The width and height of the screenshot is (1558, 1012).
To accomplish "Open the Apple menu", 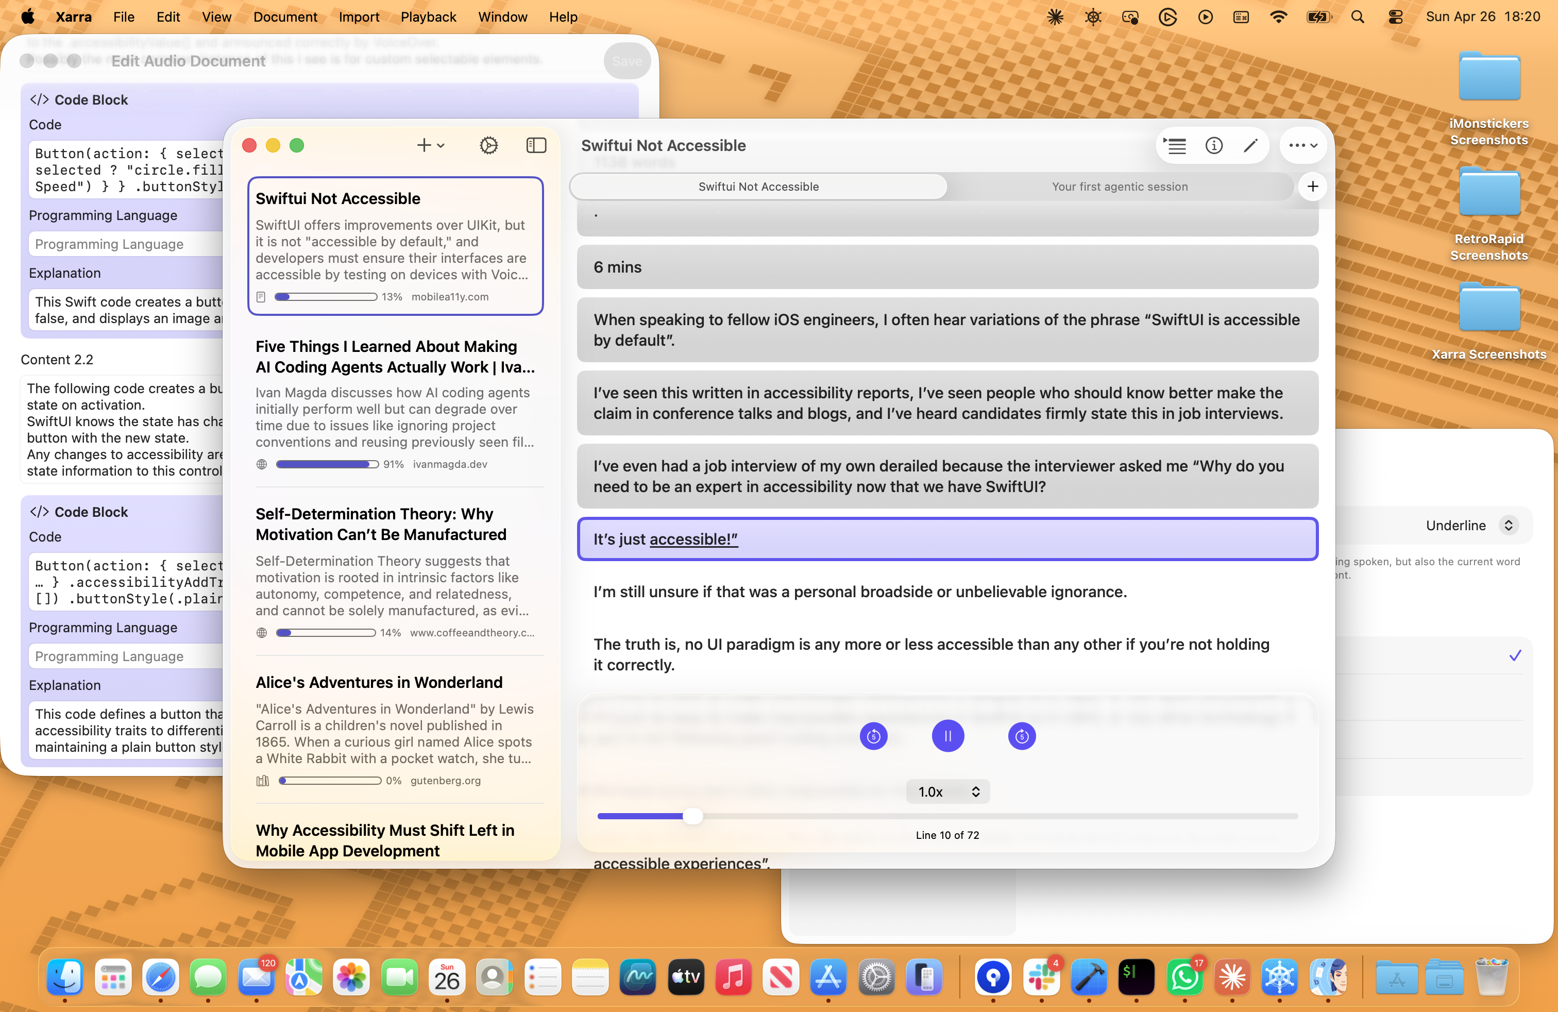I will pyautogui.click(x=27, y=16).
